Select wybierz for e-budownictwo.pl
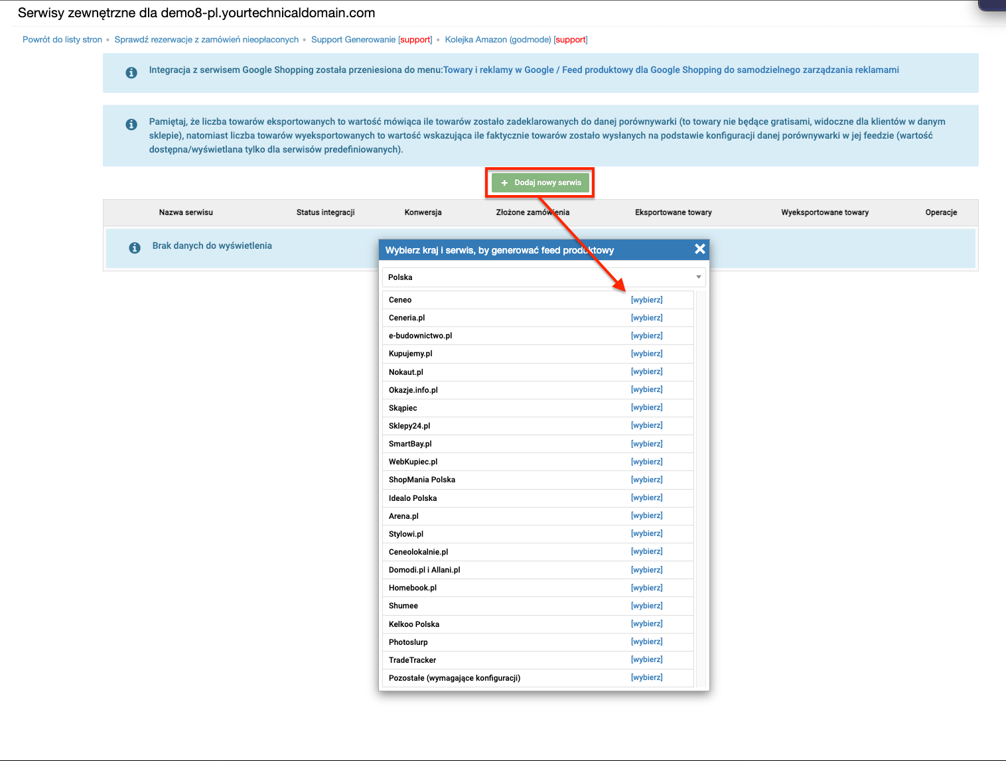The image size is (1006, 761). click(x=646, y=336)
